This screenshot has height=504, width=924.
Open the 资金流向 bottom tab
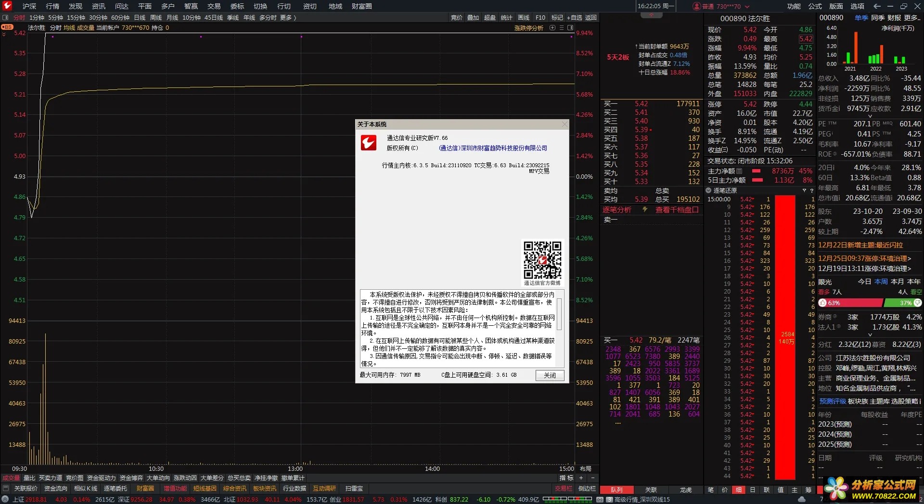click(x=56, y=489)
